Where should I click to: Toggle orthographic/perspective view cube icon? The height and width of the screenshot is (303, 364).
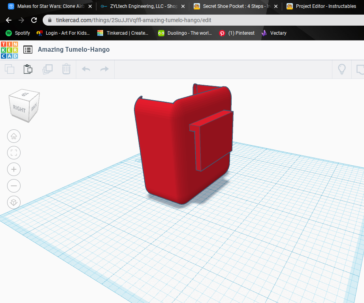[x=14, y=202]
